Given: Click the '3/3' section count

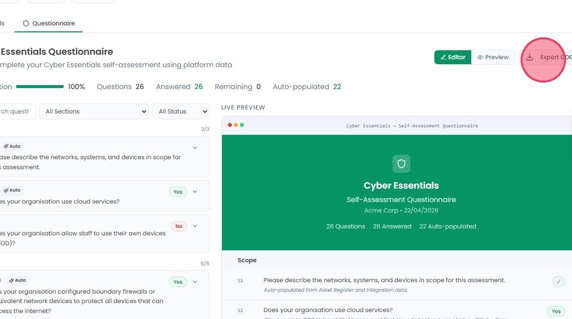Looking at the screenshot, I should (x=205, y=129).
